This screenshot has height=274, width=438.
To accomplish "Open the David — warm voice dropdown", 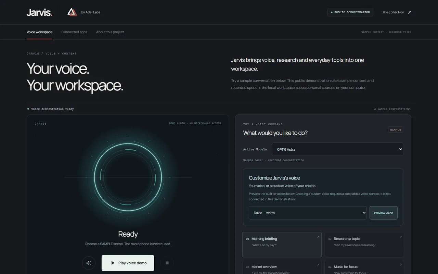I will (308, 213).
